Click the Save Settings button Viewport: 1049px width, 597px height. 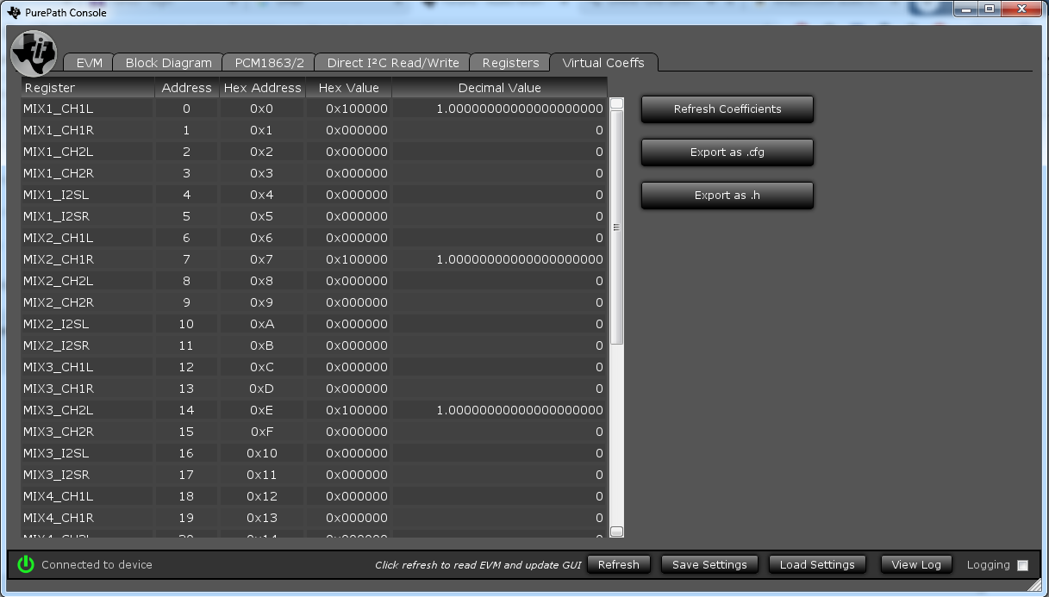pos(709,564)
